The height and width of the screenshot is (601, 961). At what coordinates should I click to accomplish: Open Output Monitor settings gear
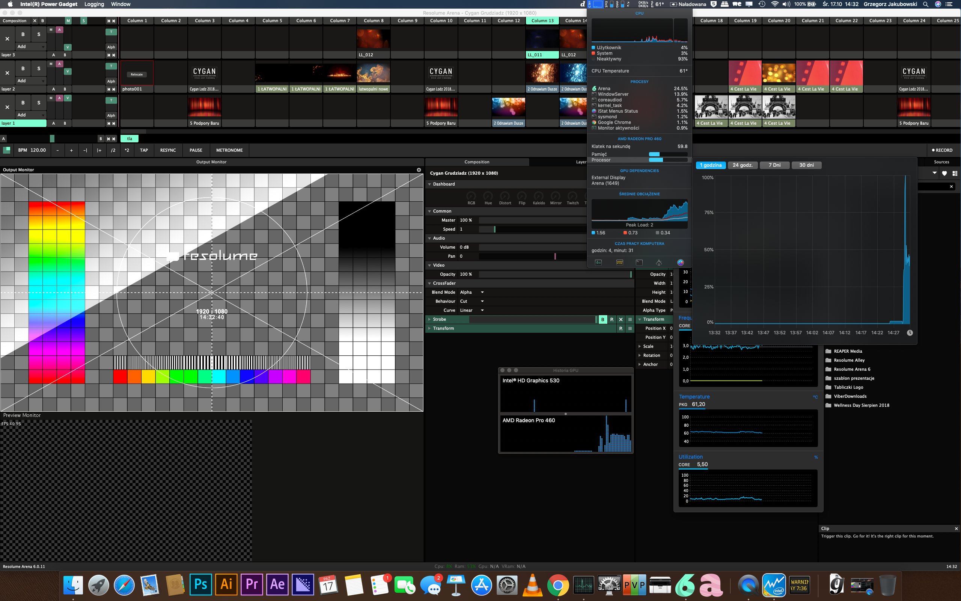point(419,170)
